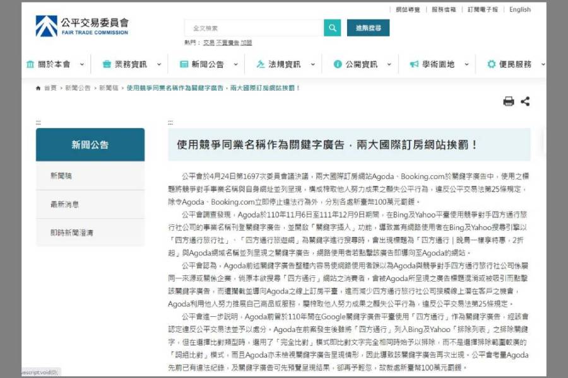Screen dimensions: 568x378
Task: Go to 首頁 in breadcrumb
Action: 50,88
